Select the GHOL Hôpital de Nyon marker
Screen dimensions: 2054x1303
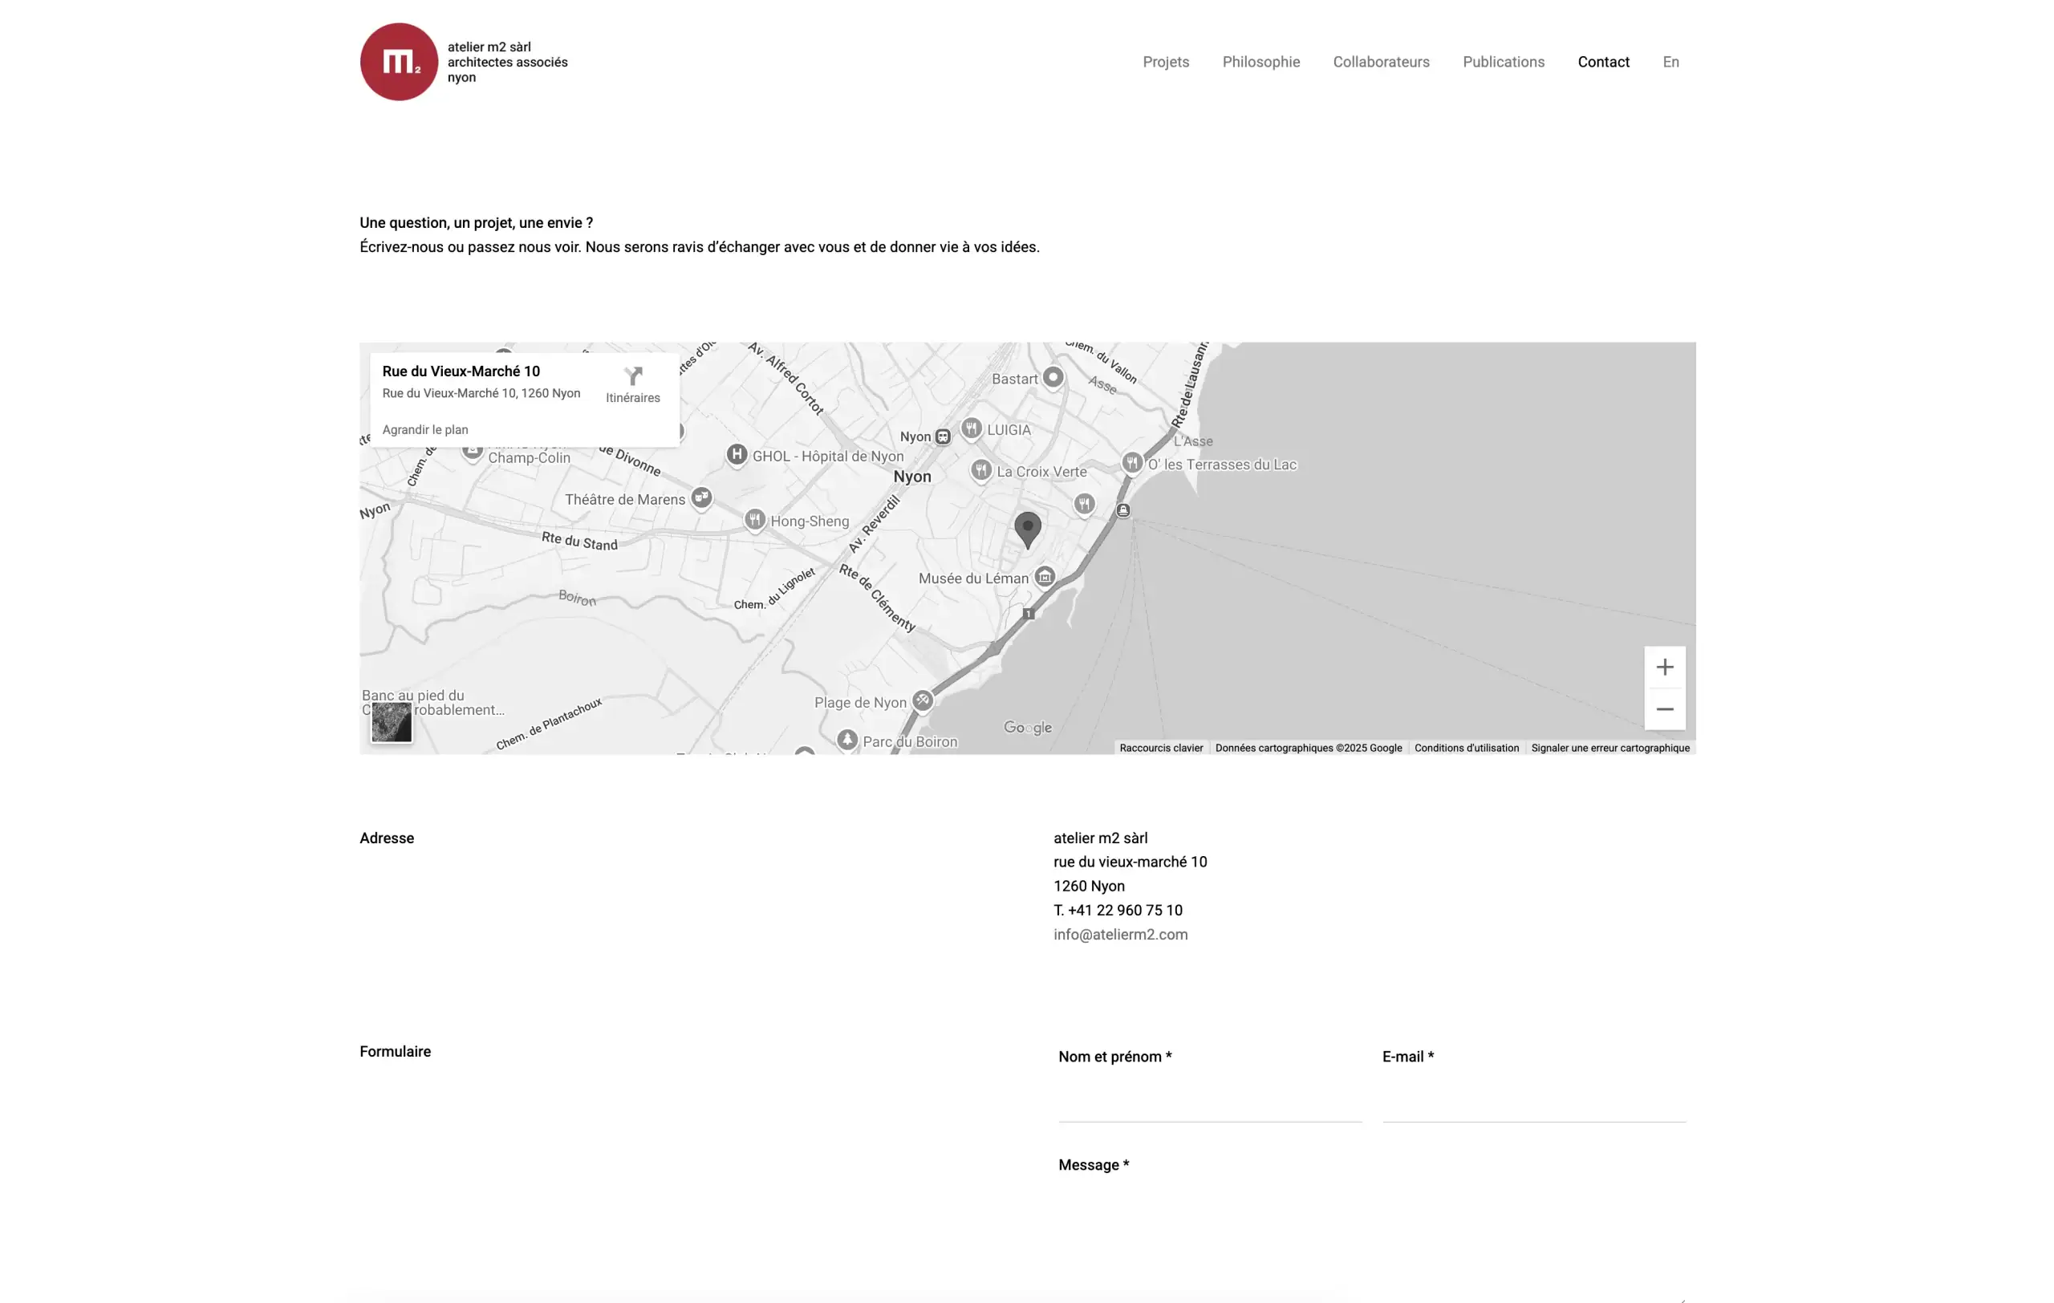click(736, 454)
